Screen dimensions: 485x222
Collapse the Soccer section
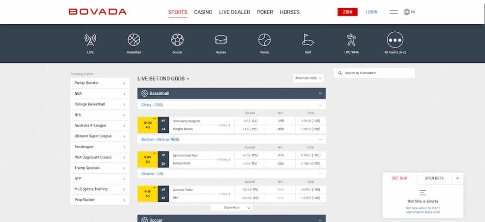click(x=320, y=220)
